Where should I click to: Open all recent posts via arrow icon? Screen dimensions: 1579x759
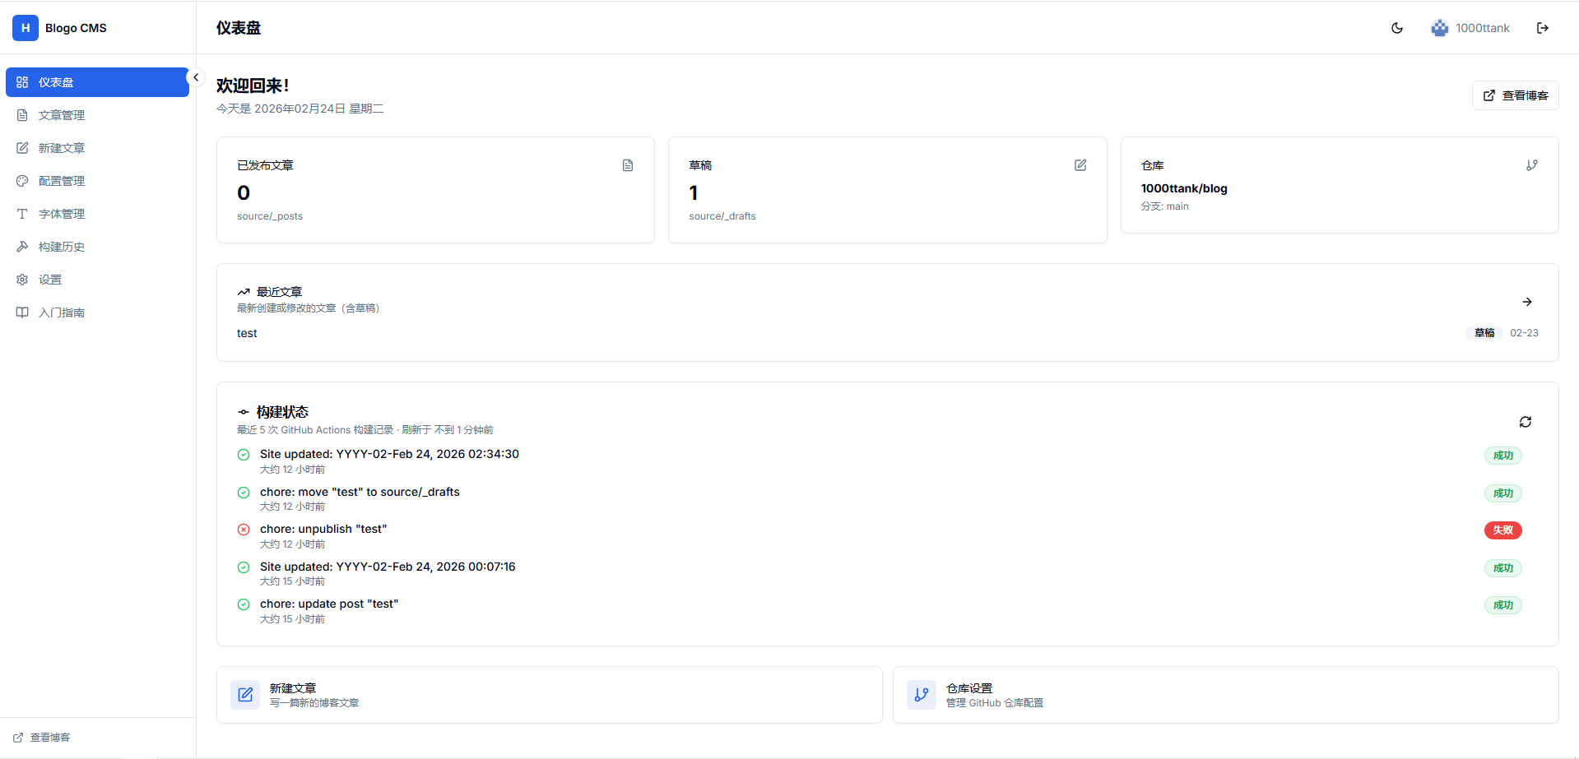point(1527,302)
